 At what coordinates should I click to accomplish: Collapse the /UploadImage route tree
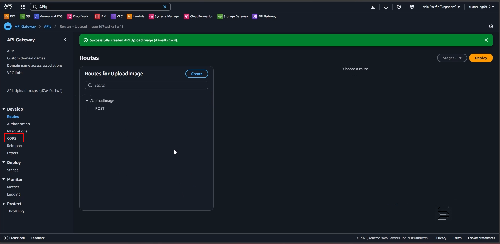[87, 101]
